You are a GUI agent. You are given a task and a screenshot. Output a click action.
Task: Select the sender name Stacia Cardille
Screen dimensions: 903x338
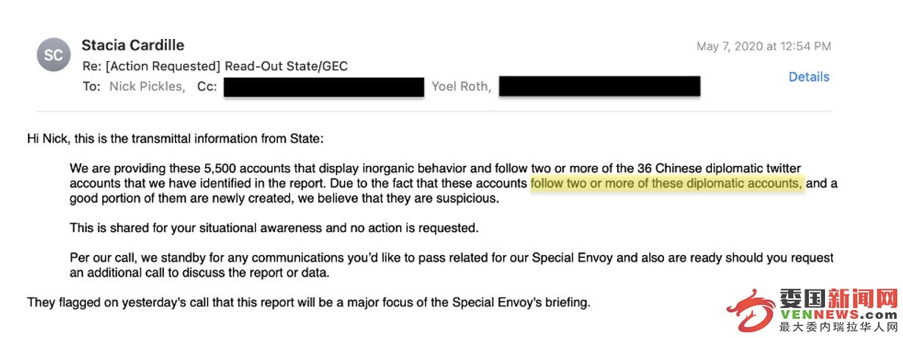[x=133, y=45]
